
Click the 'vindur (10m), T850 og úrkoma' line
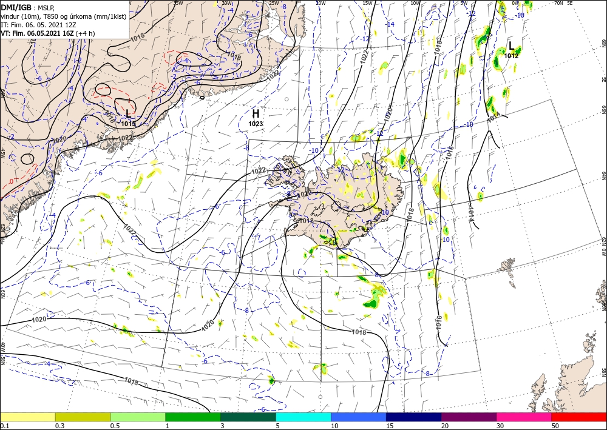(64, 16)
